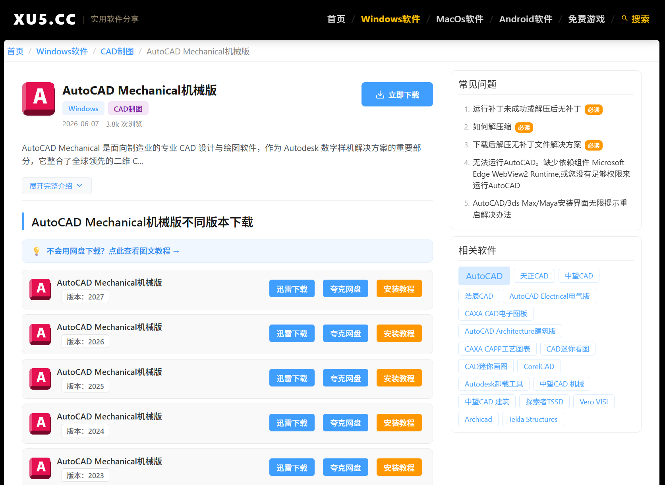Screen dimensions: 665x485
Task: Open the 免费游戏 nav item
Action: click(586, 19)
